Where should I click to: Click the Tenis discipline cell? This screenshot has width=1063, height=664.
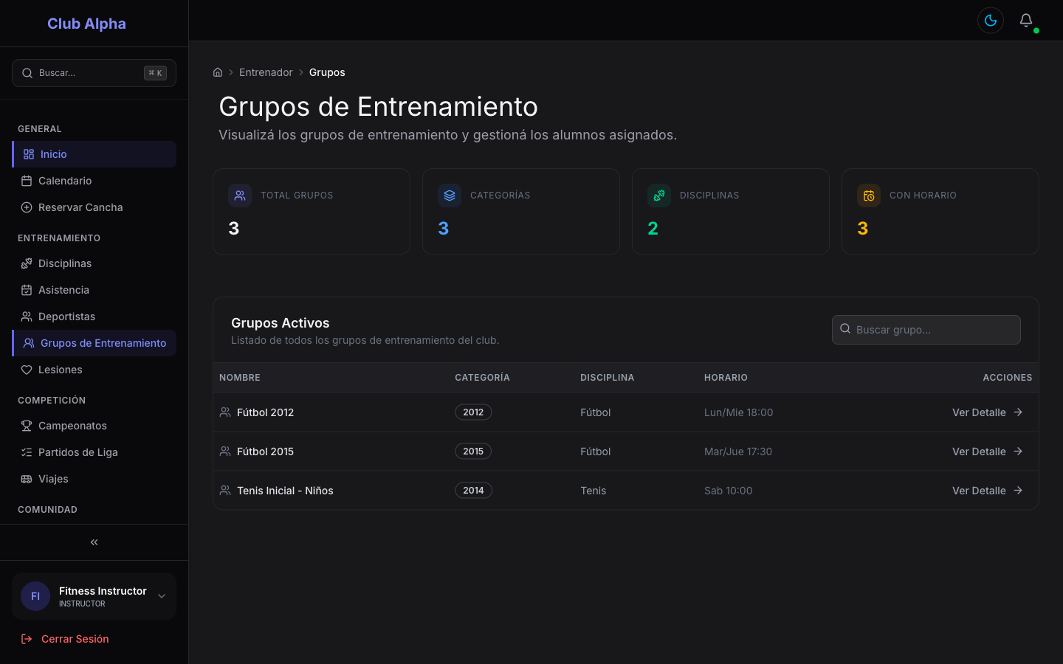[x=593, y=491]
